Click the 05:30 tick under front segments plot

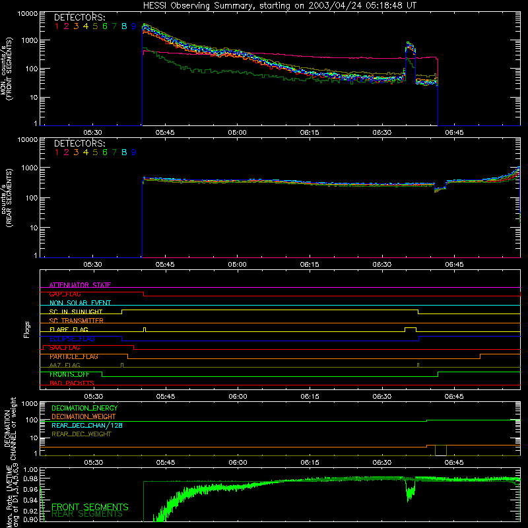(x=92, y=133)
